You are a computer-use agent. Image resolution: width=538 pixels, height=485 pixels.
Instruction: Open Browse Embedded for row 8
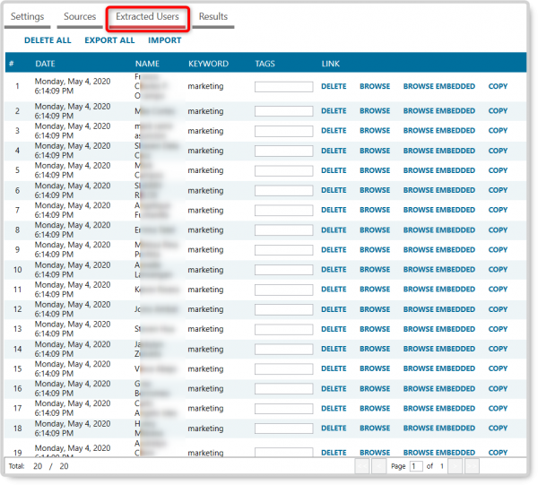pyautogui.click(x=438, y=230)
